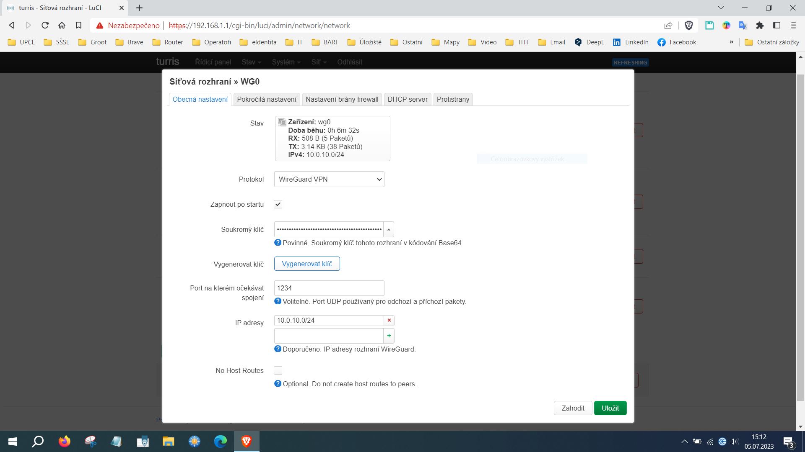Toggle browser sidebar panel icon
The height and width of the screenshot is (452, 805).
tap(776, 26)
